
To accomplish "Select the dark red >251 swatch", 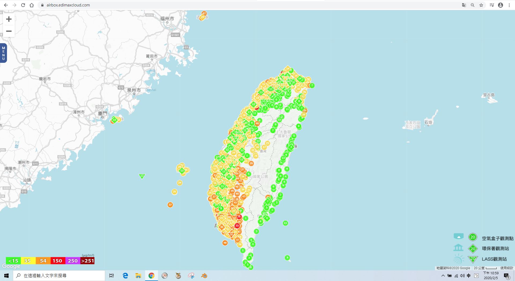I will [87, 261].
